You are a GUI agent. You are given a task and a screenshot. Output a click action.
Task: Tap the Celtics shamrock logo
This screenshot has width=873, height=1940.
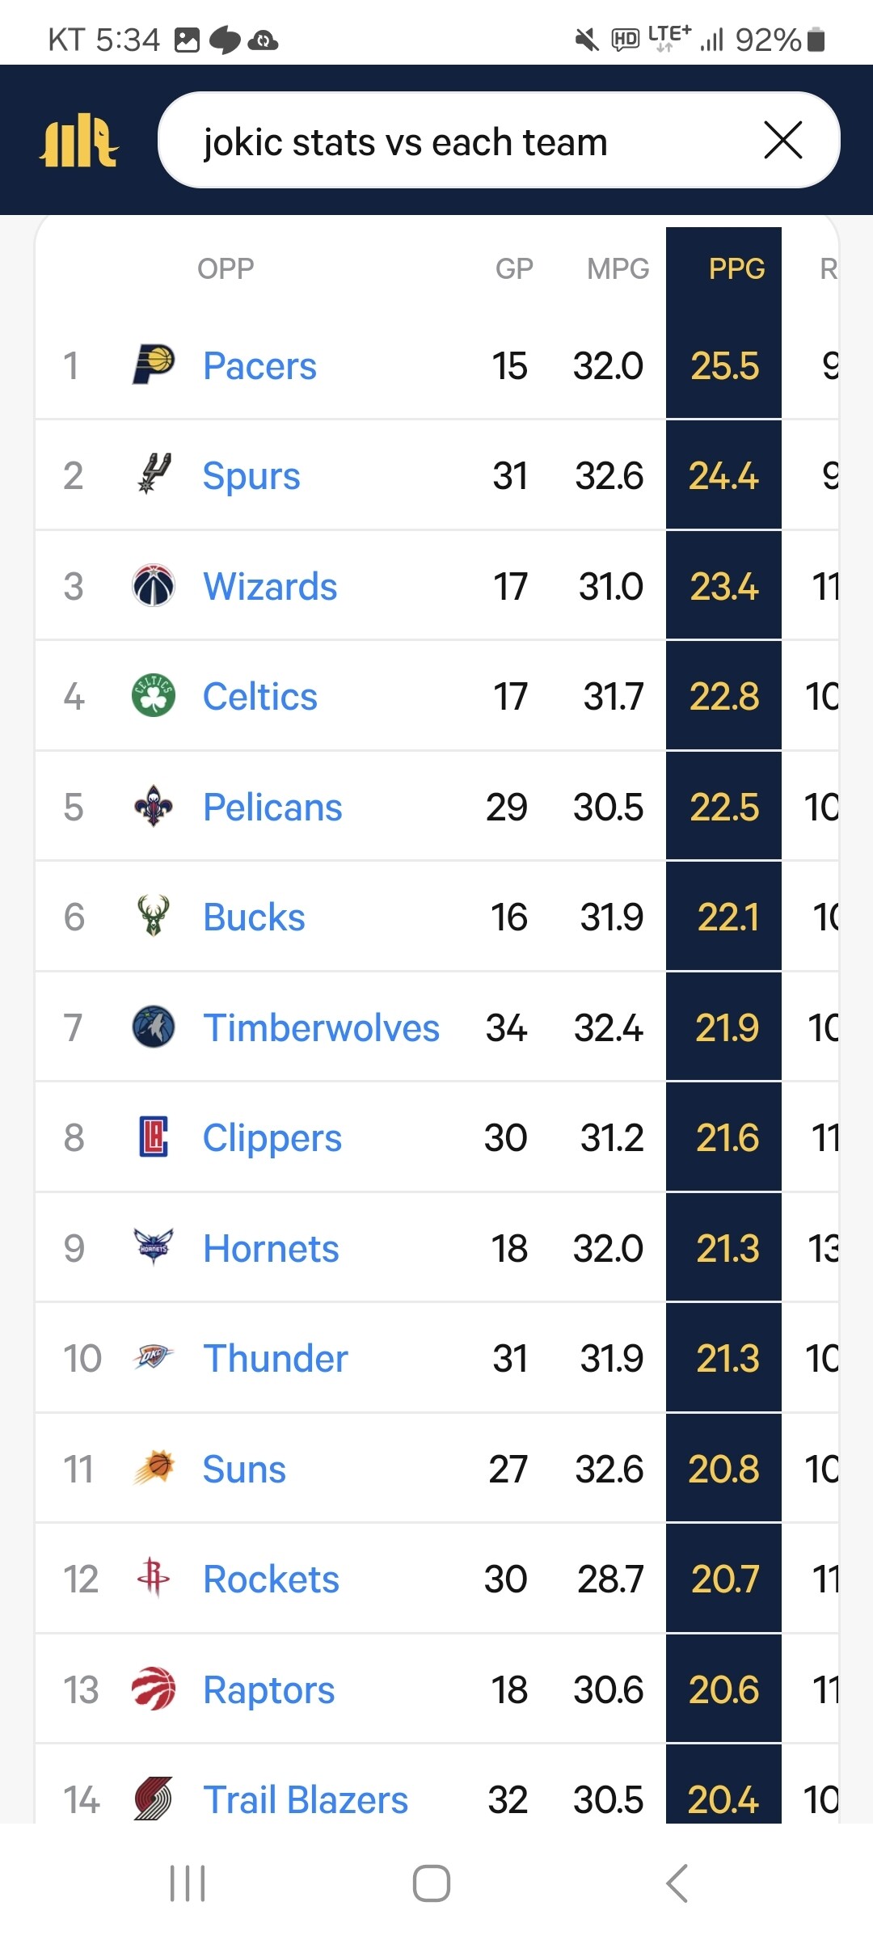point(154,696)
